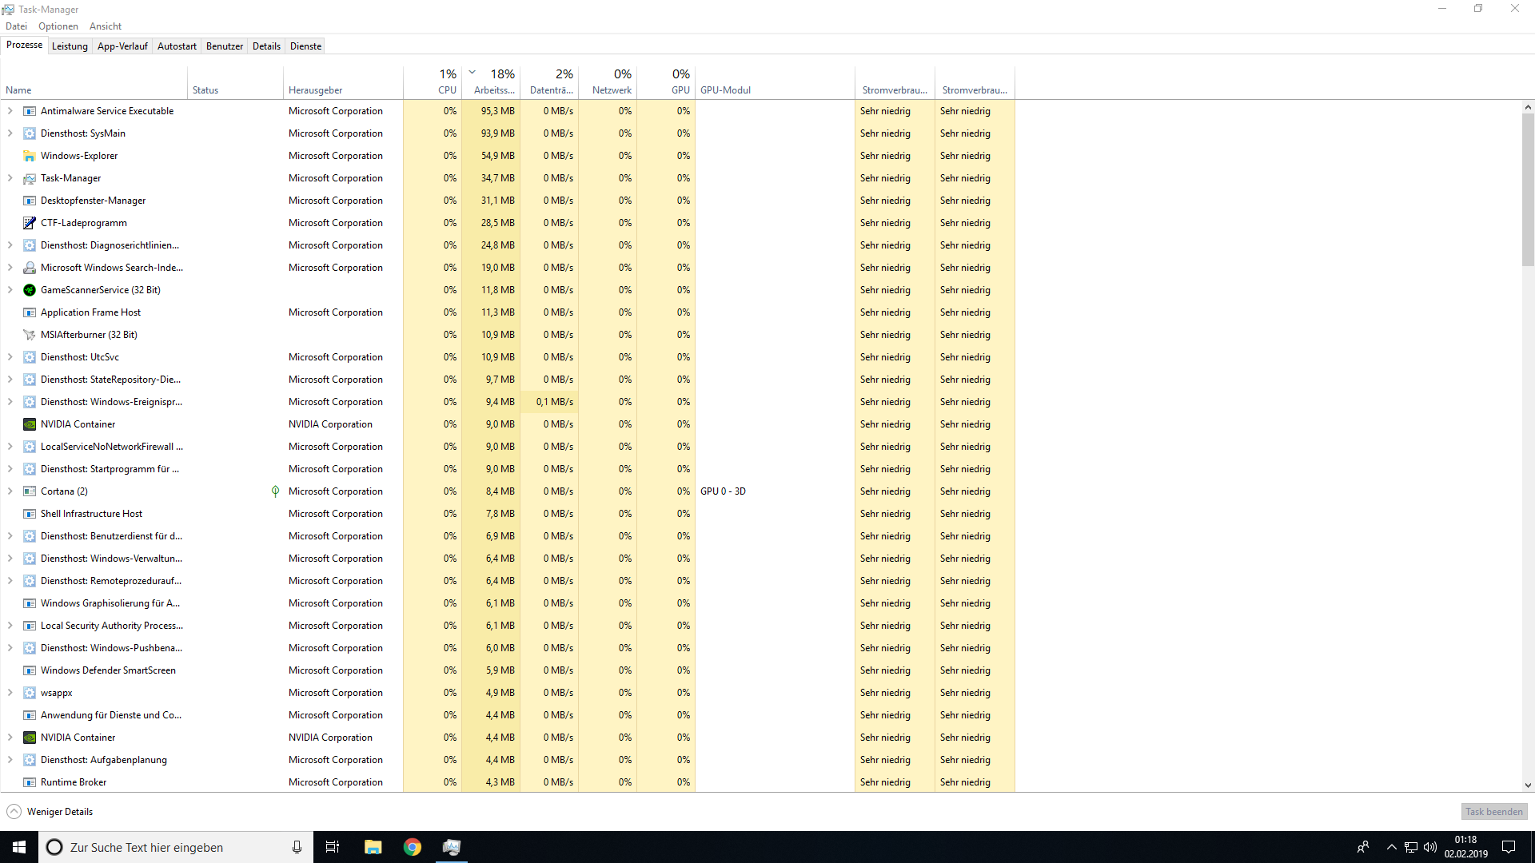The height and width of the screenshot is (863, 1535).
Task: Click the CTF-Ladeprogramm process icon
Action: point(30,223)
